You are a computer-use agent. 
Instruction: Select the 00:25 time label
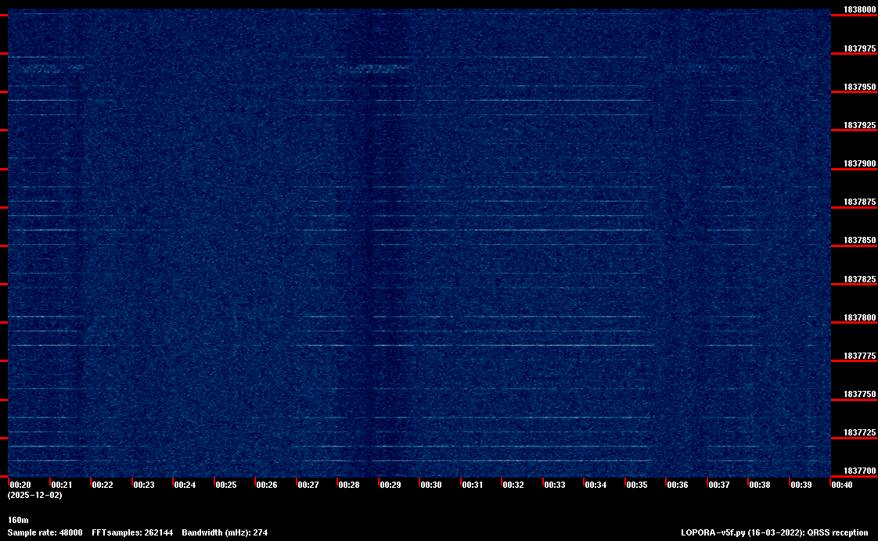point(225,485)
